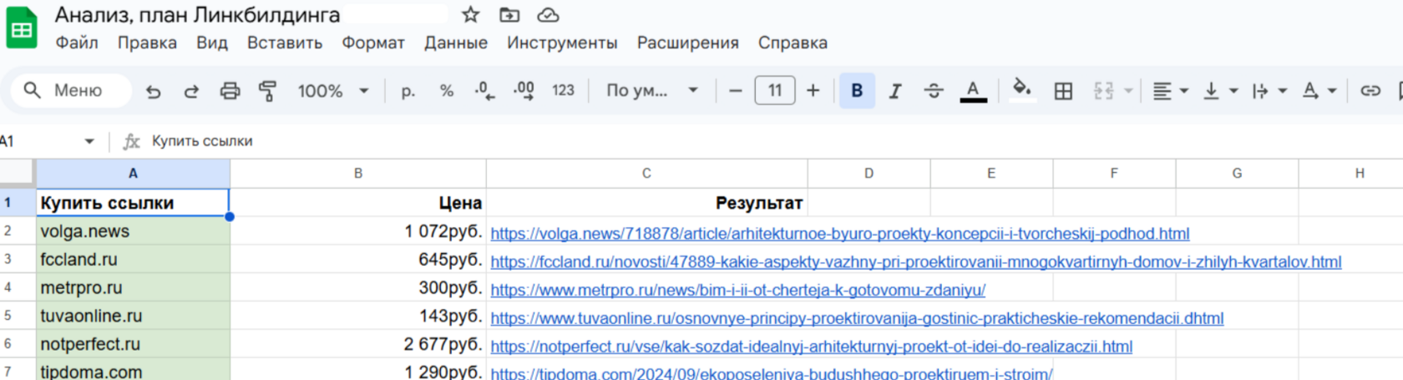Viewport: 1403px width, 380px height.
Task: Select column C header
Action: (x=646, y=173)
